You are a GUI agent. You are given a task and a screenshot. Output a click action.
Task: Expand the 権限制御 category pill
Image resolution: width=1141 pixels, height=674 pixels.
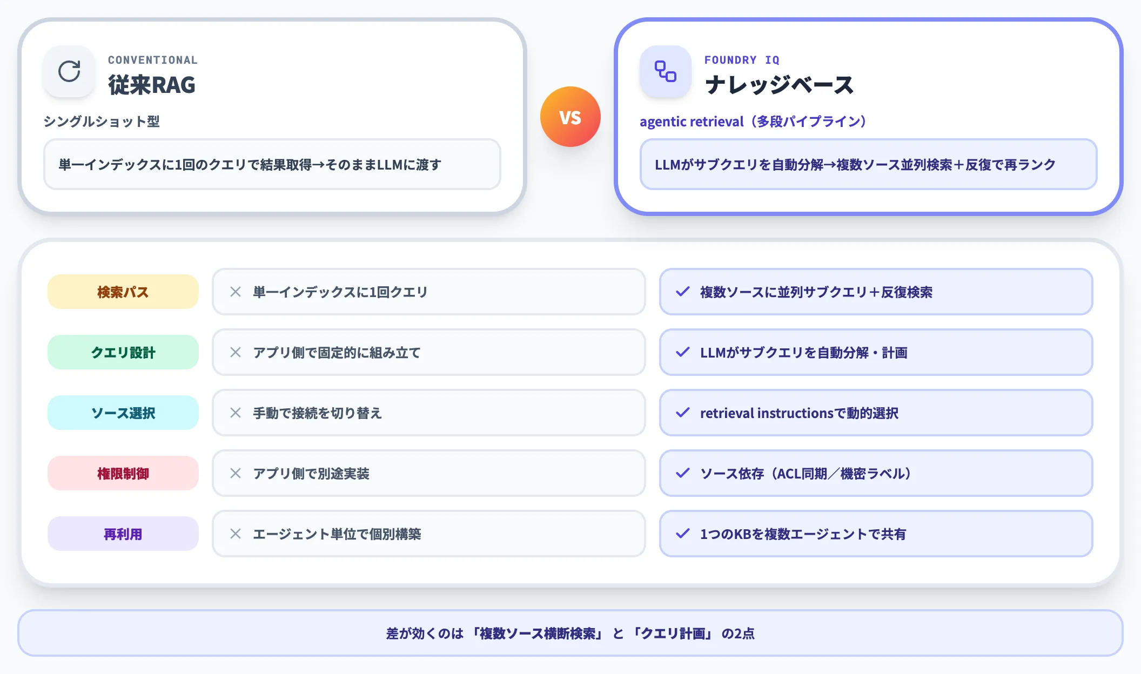(x=123, y=473)
